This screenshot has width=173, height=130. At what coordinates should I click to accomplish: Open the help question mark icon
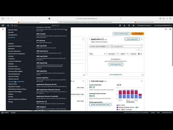pyautogui.click(x=129, y=25)
